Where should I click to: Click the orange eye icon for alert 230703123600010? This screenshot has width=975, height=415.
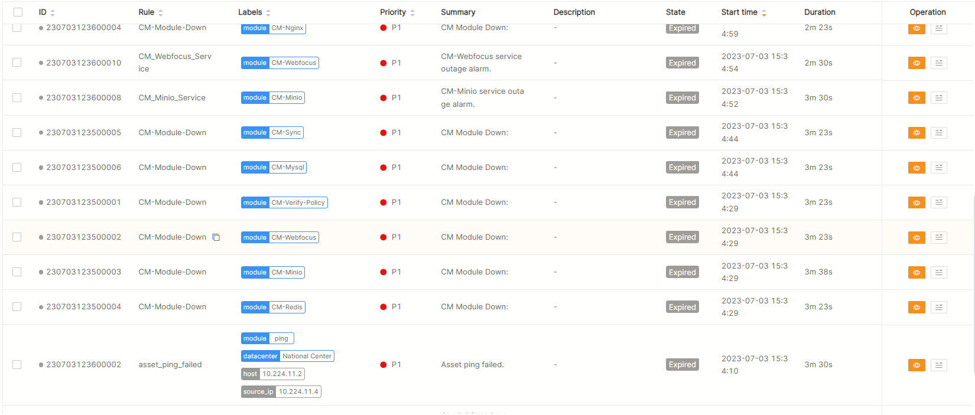coord(916,63)
